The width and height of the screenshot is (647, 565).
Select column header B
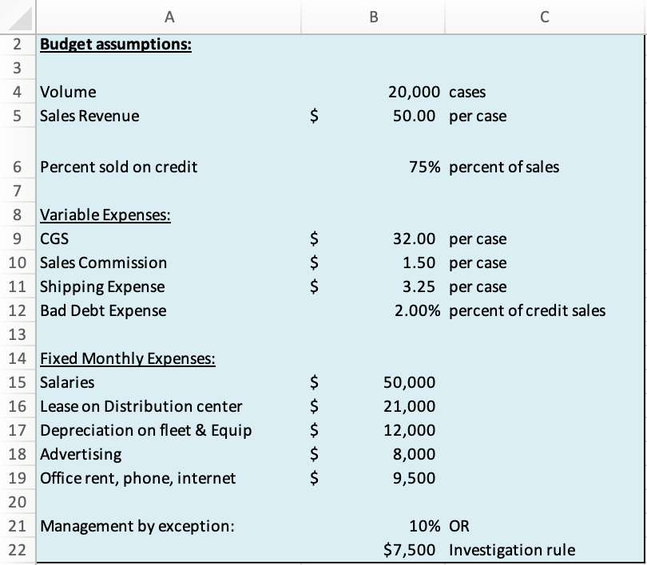pyautogui.click(x=373, y=16)
